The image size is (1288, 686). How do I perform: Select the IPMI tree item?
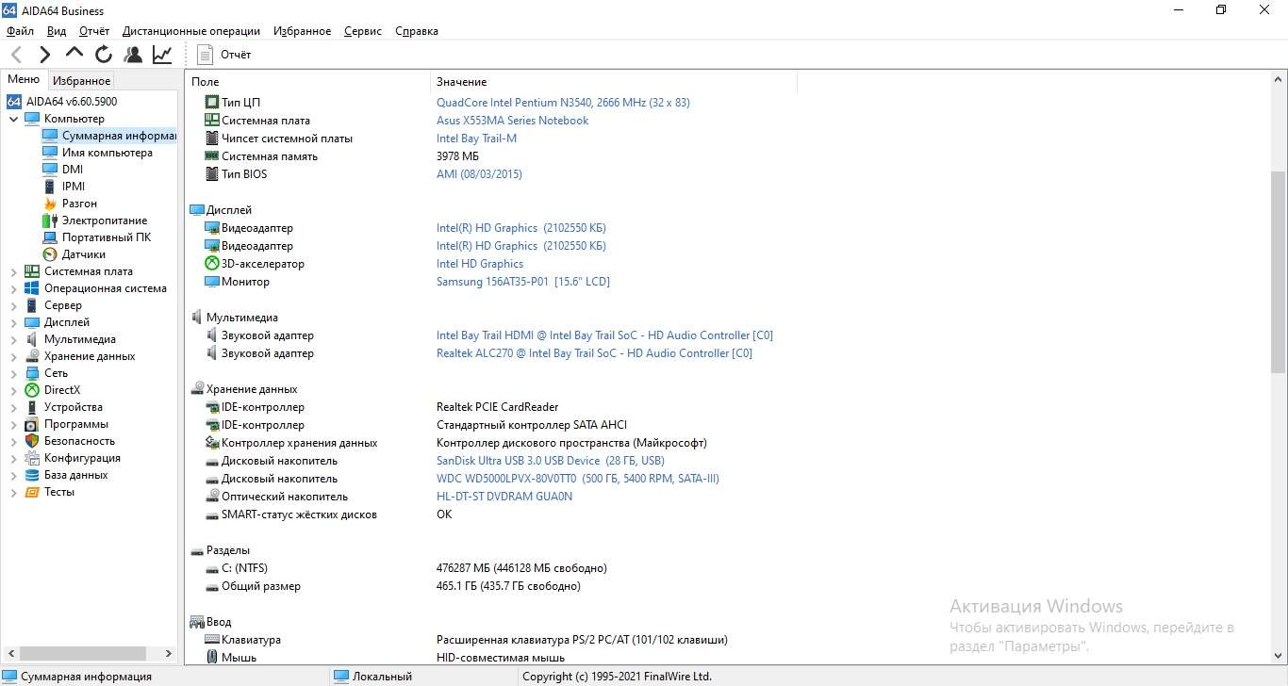click(x=74, y=187)
